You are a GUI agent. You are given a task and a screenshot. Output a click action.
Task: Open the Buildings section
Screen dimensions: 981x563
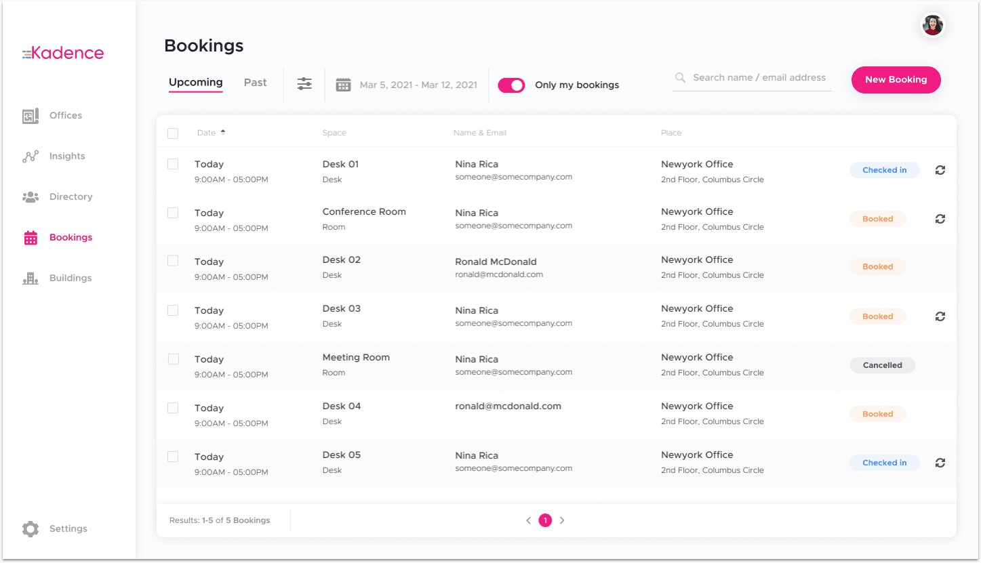point(31,278)
